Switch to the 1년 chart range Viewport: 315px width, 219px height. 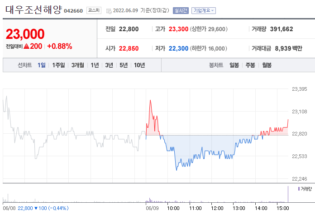(95, 65)
